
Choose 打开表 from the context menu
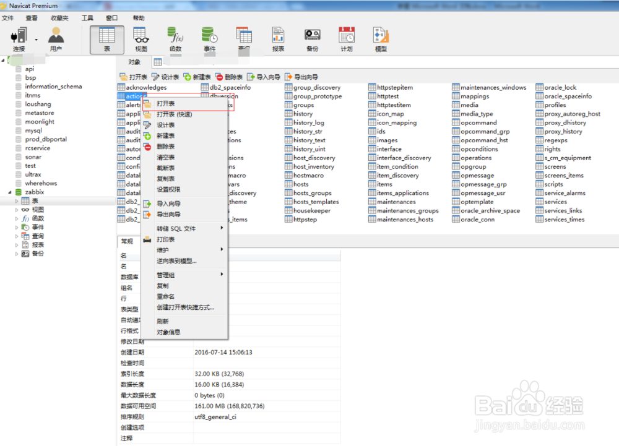184,104
